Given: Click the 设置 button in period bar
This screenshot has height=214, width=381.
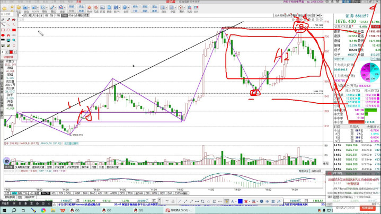Looking at the screenshot, I should [x=86, y=15].
